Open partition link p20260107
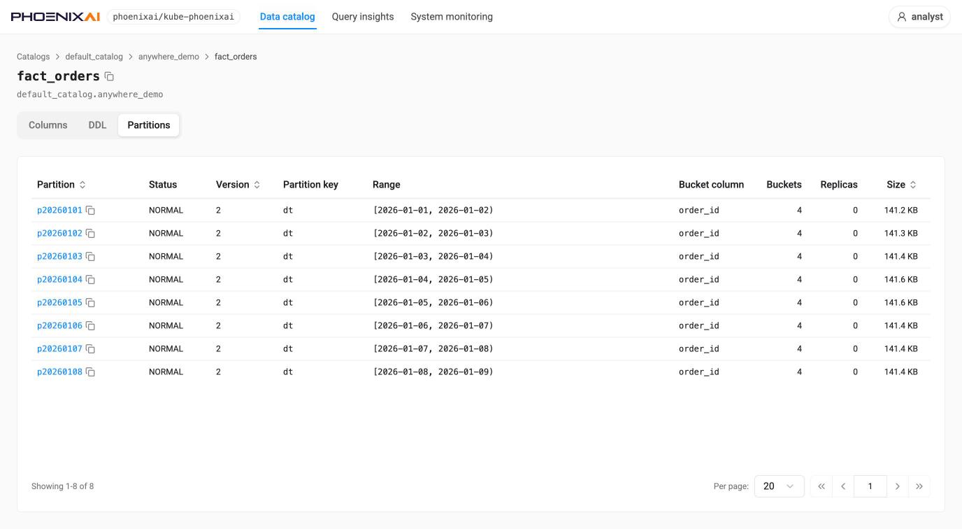Viewport: 962px width, 529px height. click(x=59, y=349)
